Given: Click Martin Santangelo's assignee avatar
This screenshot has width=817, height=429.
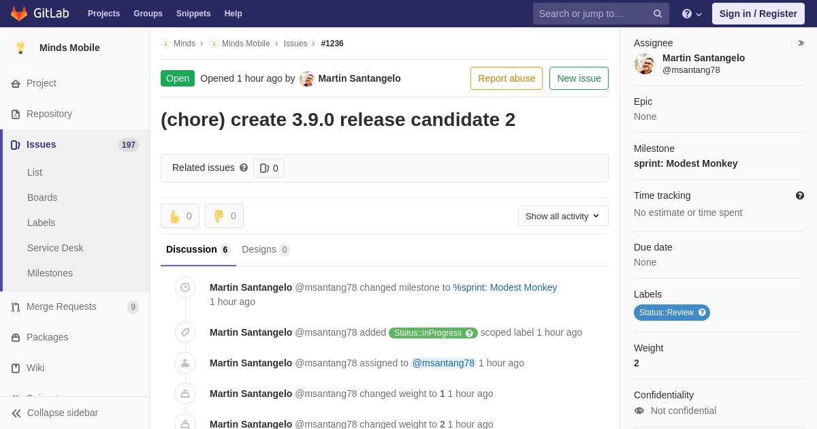Looking at the screenshot, I should (x=644, y=64).
